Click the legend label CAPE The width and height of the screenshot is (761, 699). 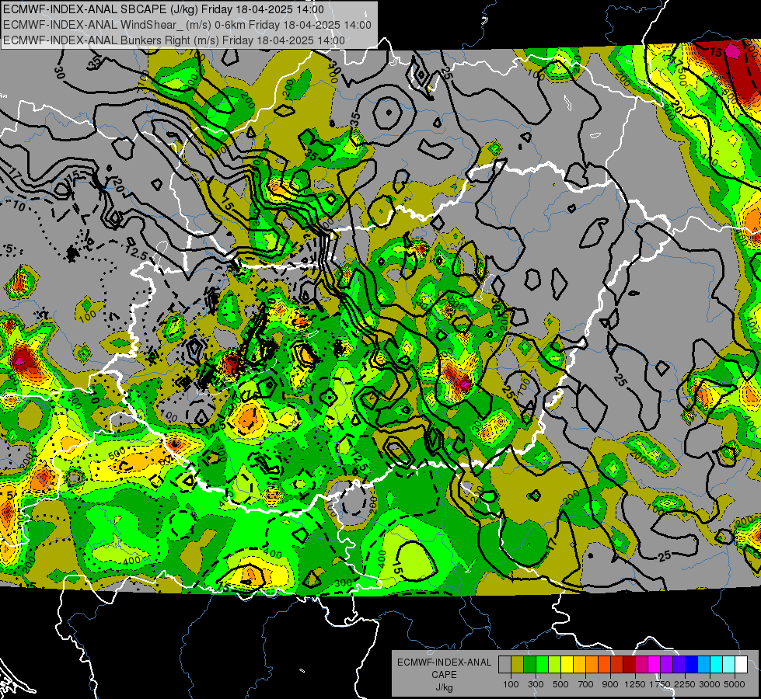point(444,675)
